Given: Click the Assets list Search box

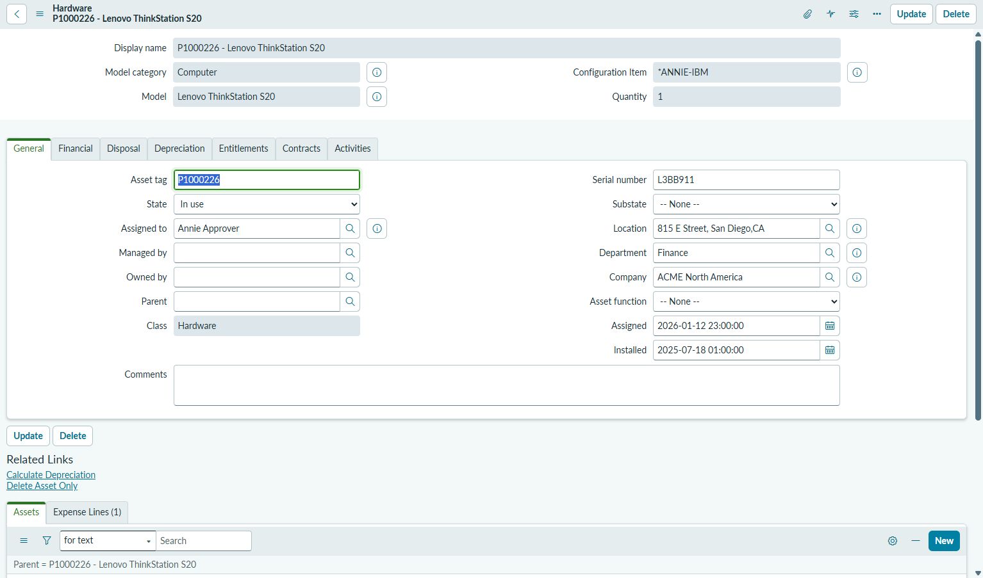Looking at the screenshot, I should (204, 541).
